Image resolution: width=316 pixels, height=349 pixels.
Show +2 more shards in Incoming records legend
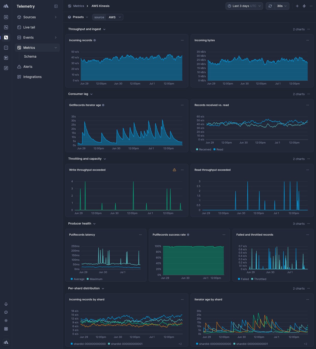(180, 344)
